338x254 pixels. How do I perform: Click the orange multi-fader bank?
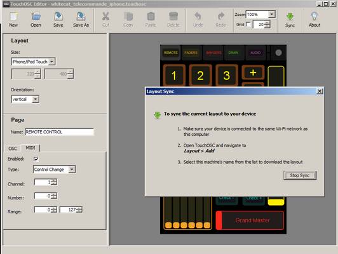(x=187, y=213)
